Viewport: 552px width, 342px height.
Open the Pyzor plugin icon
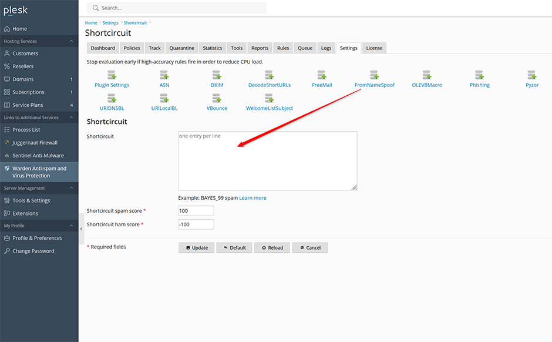pos(532,75)
